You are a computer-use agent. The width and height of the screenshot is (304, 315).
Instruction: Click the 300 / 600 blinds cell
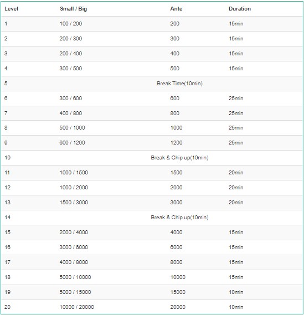point(71,99)
